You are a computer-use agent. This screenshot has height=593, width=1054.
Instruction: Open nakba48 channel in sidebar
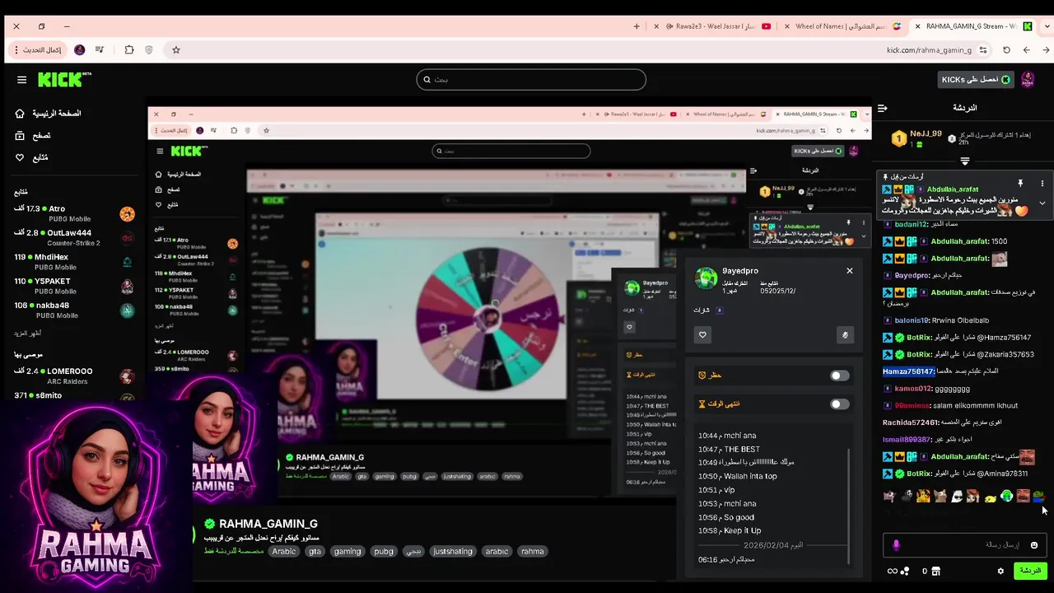(74, 311)
